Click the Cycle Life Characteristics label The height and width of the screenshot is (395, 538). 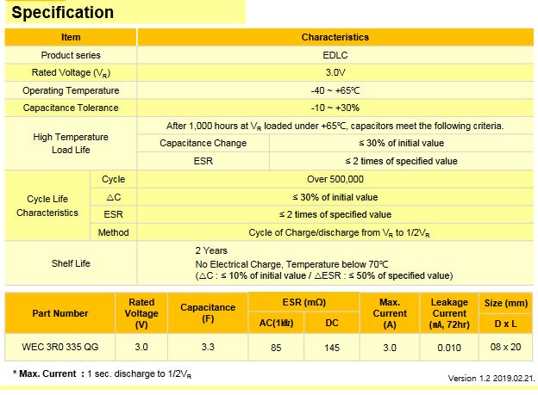(x=47, y=206)
